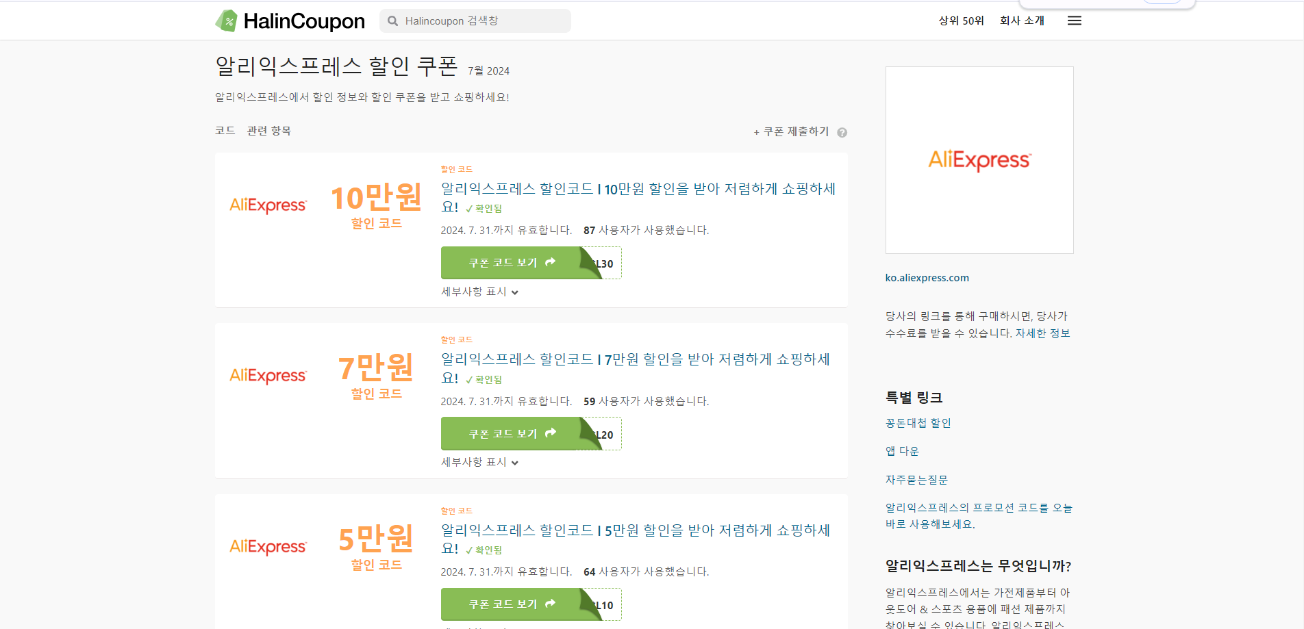
Task: Reveal coupon code ending L30
Action: (x=531, y=263)
